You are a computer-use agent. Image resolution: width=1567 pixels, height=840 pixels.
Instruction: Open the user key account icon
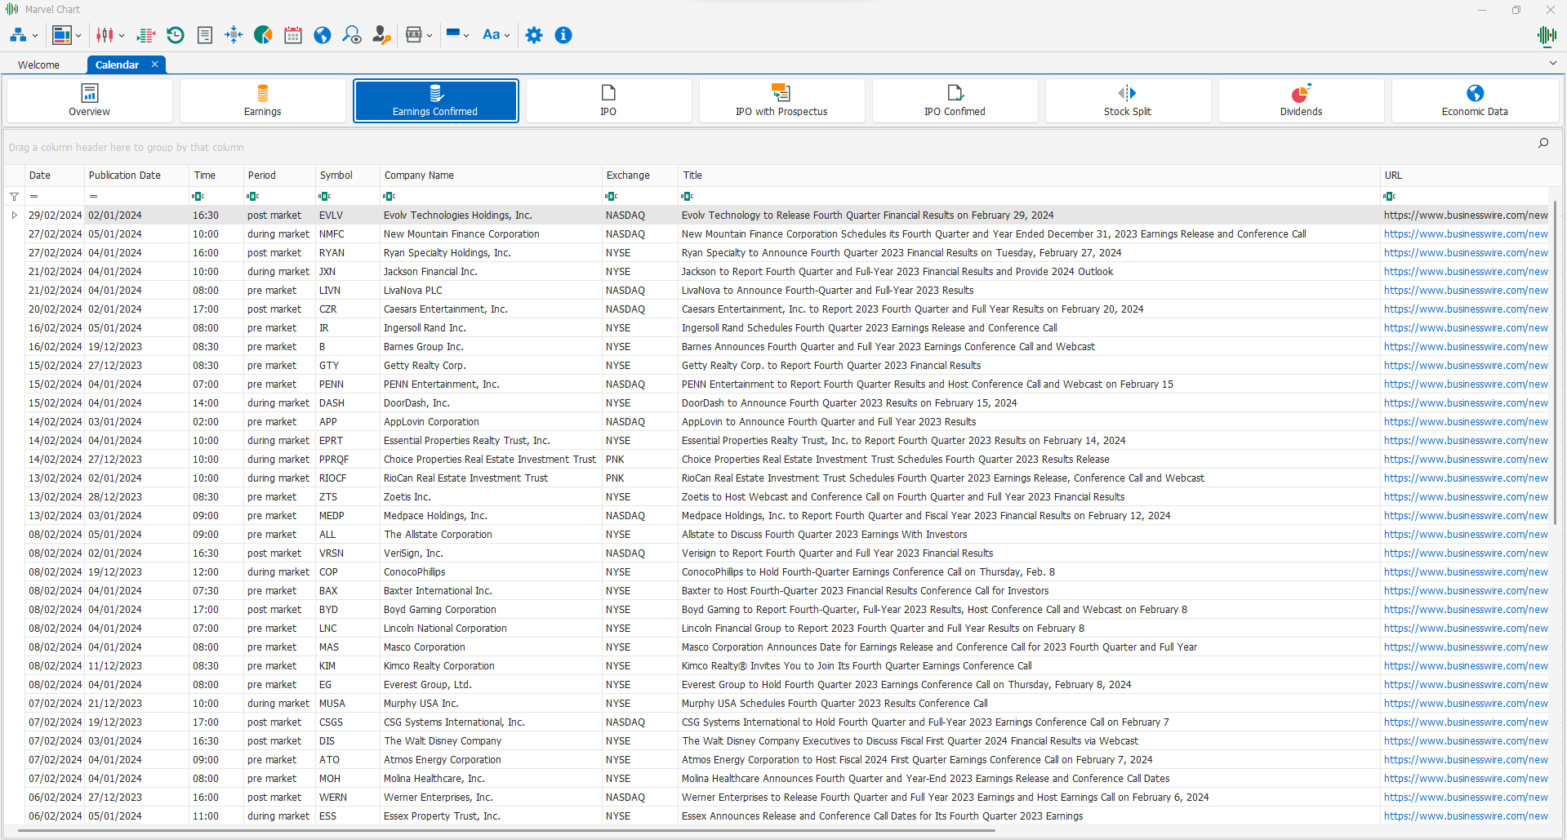tap(381, 35)
